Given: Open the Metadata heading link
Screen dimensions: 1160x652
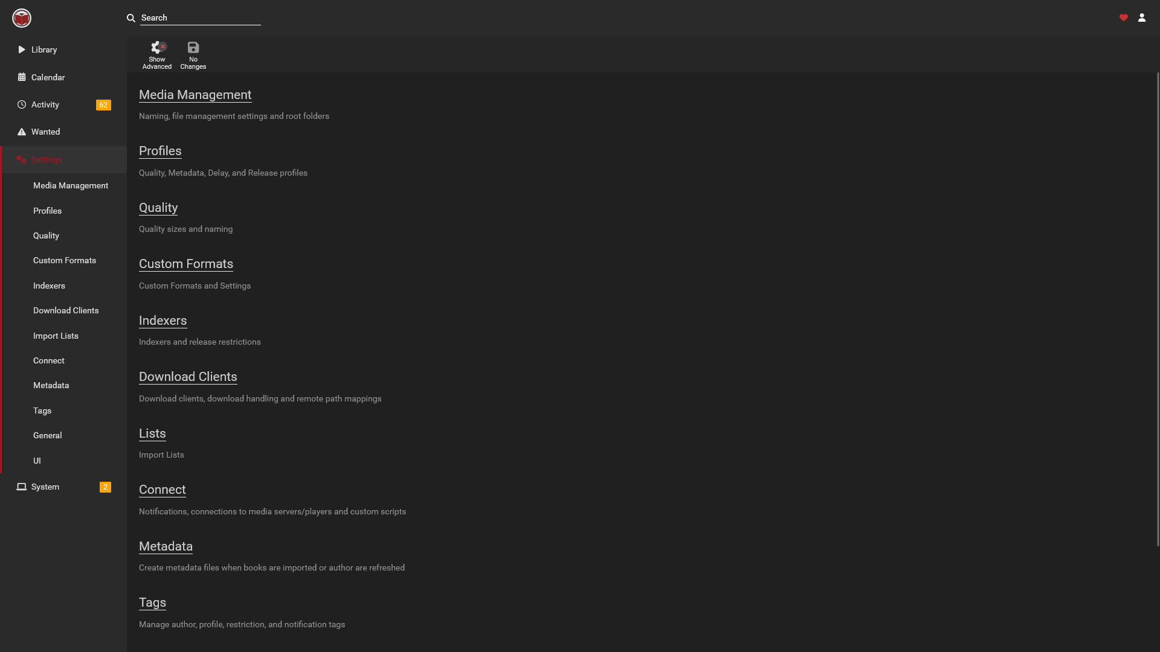Looking at the screenshot, I should click(166, 546).
